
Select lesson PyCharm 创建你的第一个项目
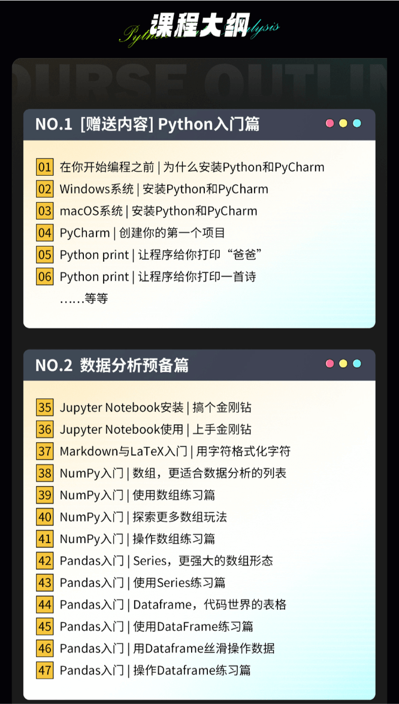(142, 233)
